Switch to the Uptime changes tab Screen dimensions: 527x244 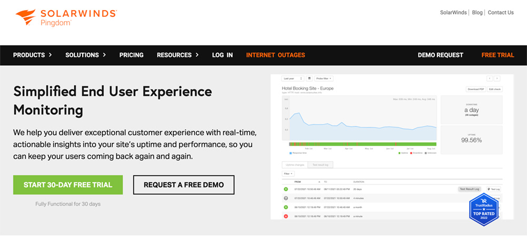[295, 164]
